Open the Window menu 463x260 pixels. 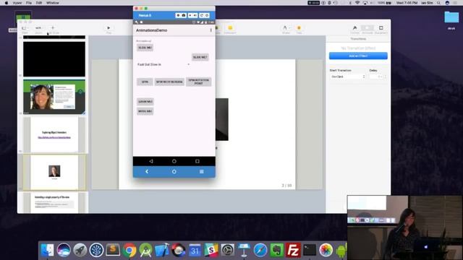(x=53, y=3)
